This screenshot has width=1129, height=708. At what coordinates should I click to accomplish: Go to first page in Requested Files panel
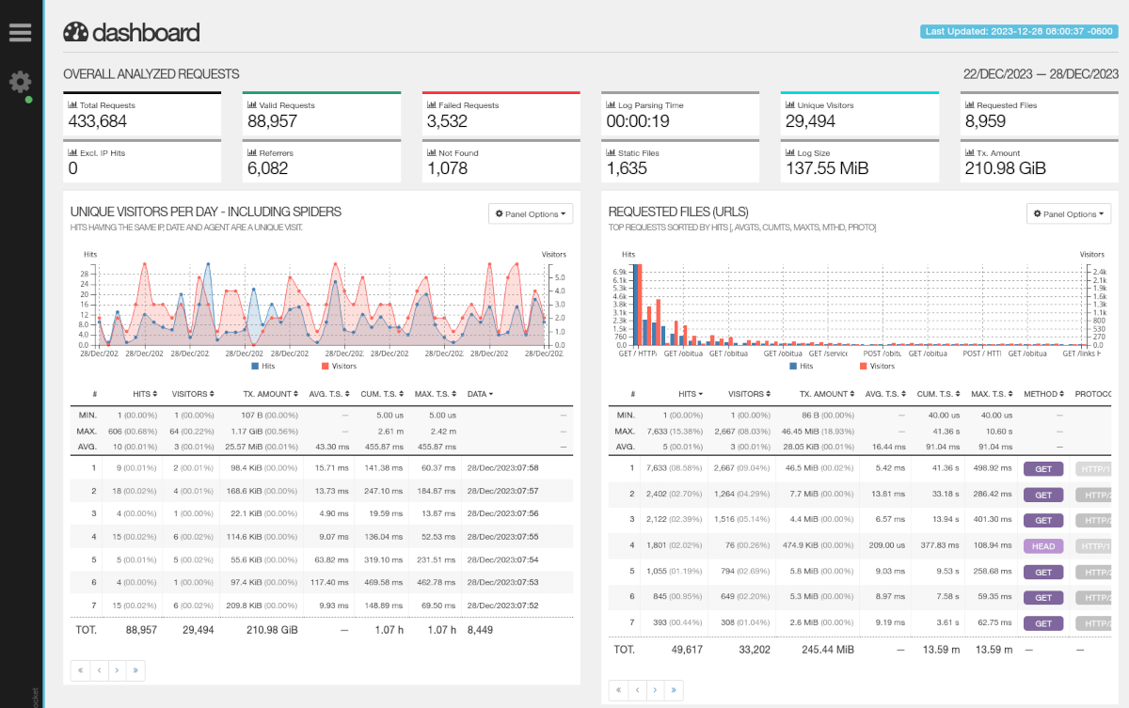click(x=618, y=690)
